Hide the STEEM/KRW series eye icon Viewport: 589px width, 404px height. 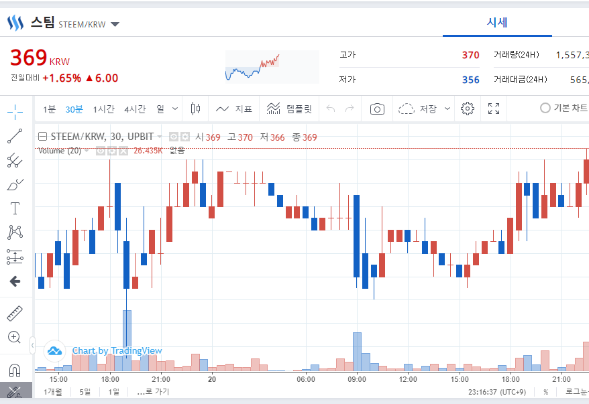pyautogui.click(x=173, y=137)
